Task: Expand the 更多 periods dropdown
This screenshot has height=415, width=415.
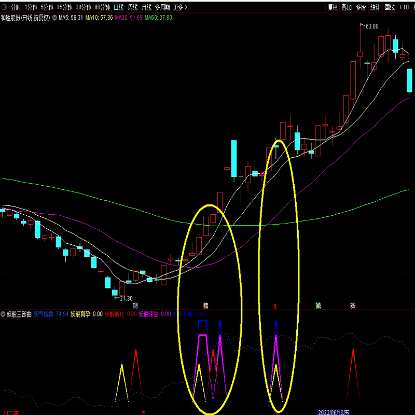Action: [180, 7]
